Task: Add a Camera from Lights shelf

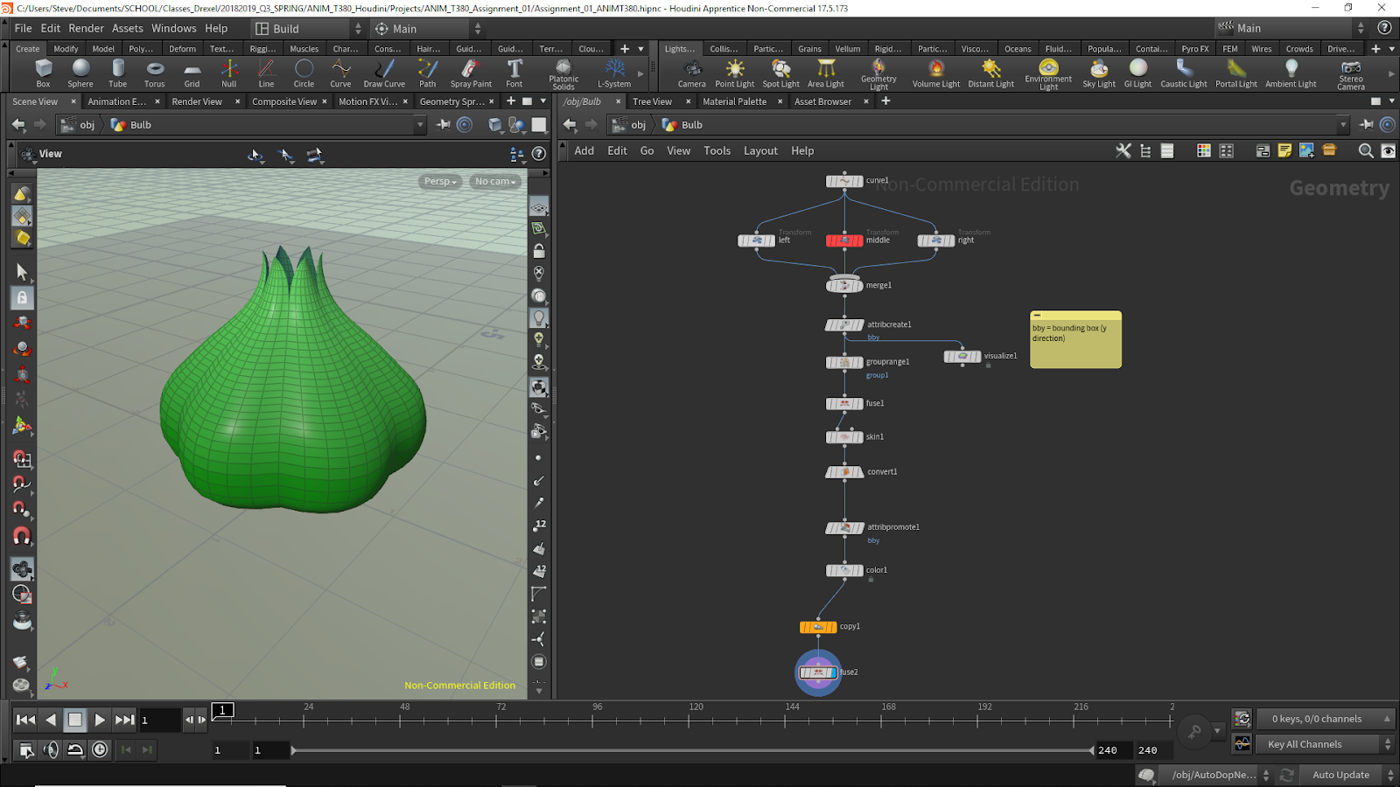Action: click(691, 73)
